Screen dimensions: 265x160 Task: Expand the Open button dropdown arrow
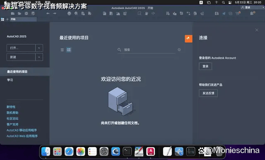point(39,48)
